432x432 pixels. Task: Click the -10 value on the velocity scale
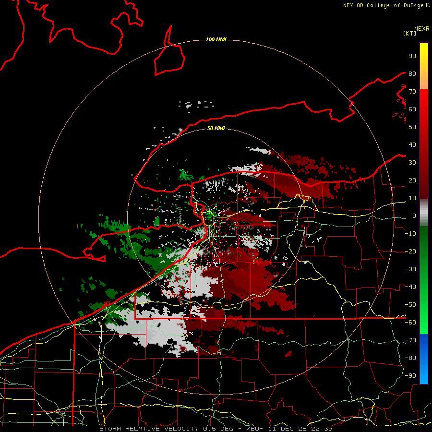click(x=410, y=234)
